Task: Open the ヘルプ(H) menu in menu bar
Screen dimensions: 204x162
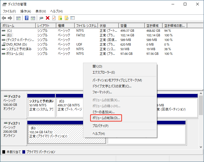Action: [57, 11]
